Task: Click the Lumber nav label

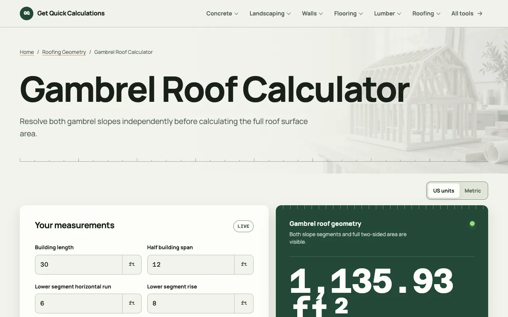Action: 384,13
